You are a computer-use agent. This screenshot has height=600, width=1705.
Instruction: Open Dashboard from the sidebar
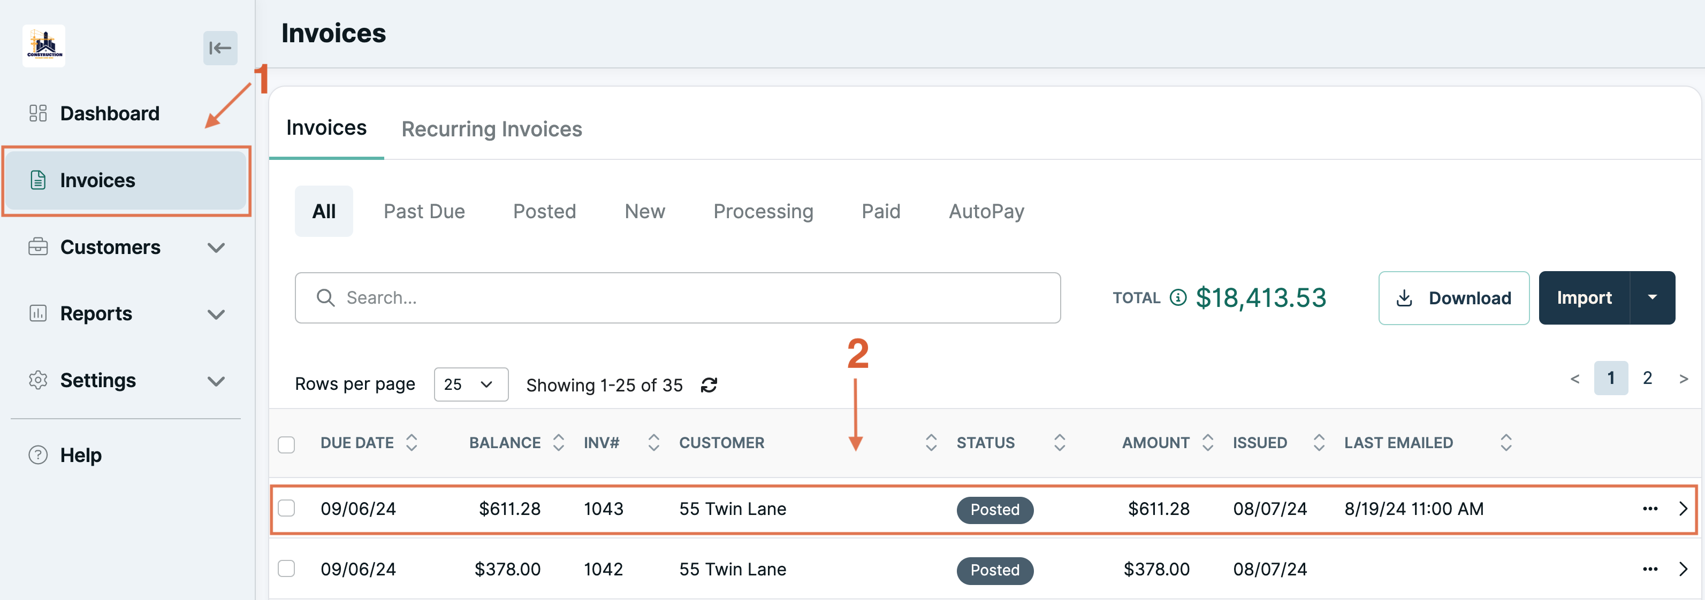coord(109,113)
